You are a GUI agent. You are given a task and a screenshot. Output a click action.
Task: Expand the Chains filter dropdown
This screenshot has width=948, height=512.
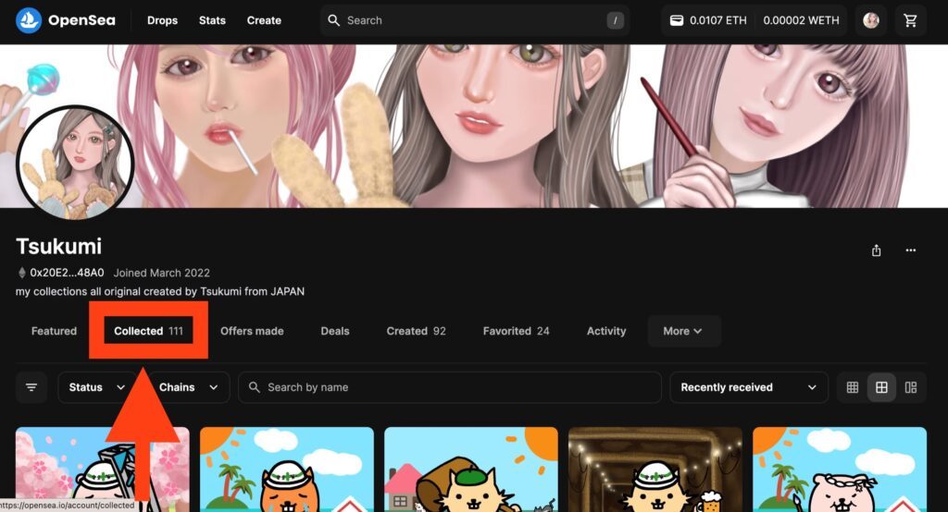click(x=189, y=387)
